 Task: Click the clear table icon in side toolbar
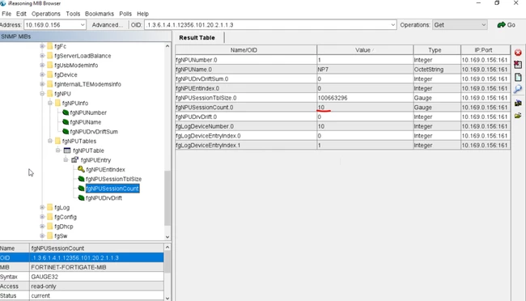click(518, 65)
